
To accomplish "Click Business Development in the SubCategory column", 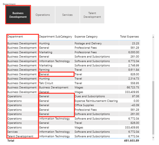I will [x=54, y=88].
